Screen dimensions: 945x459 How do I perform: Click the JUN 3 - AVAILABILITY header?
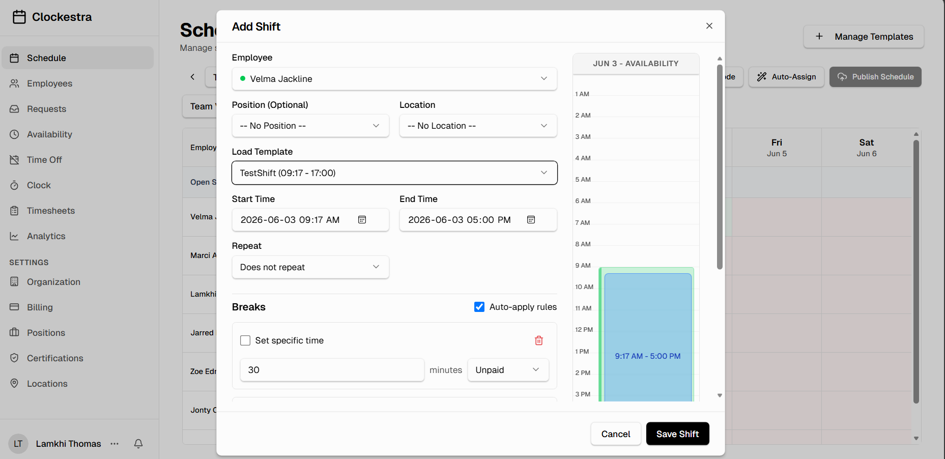click(636, 64)
